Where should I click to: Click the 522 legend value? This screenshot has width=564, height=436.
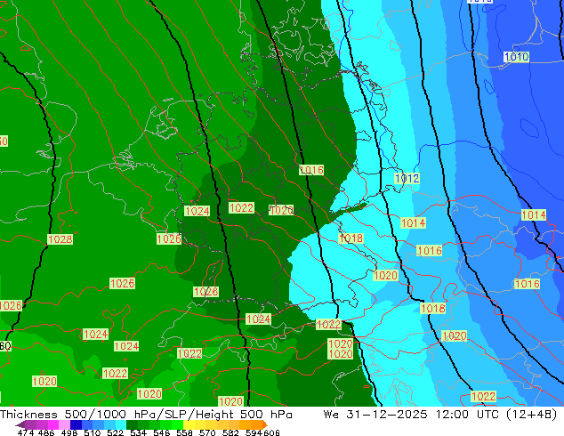[x=114, y=432]
